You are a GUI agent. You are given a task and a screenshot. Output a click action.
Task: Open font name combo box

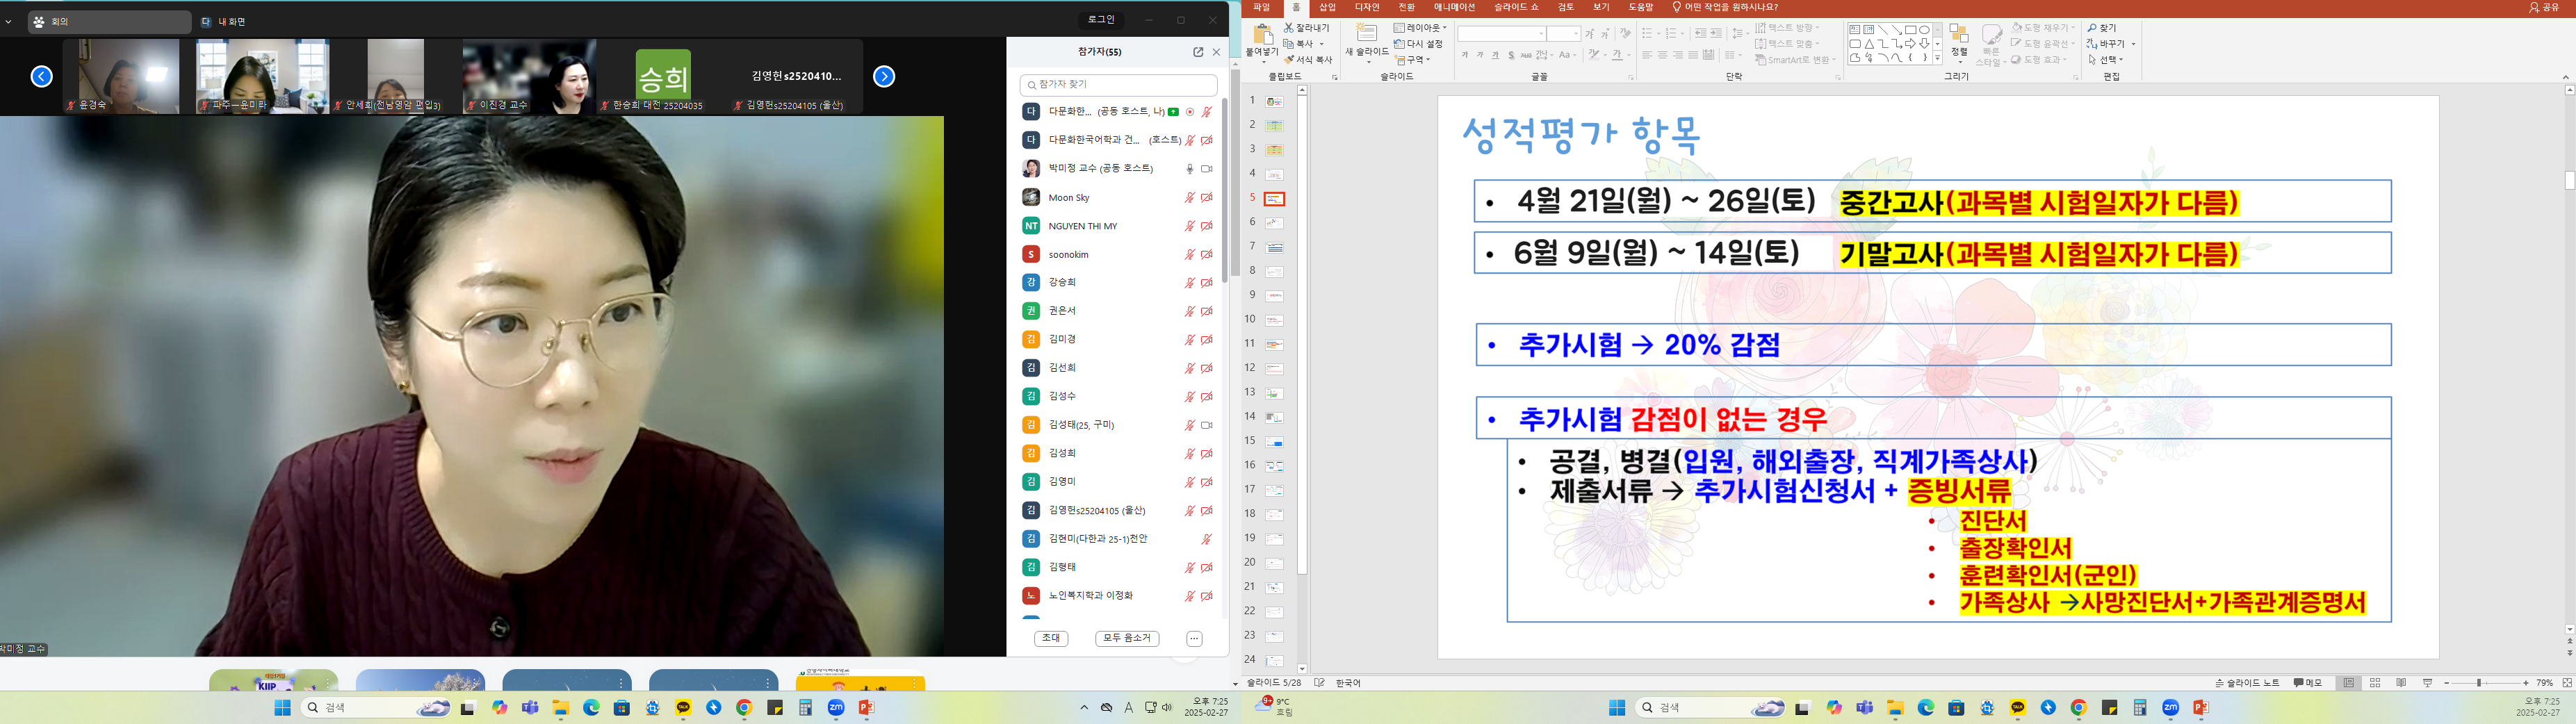tap(1502, 34)
